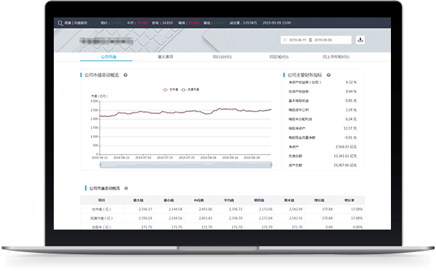Open the end date 2019-09-08 picker
This screenshot has height=271, width=436.
tap(323, 40)
